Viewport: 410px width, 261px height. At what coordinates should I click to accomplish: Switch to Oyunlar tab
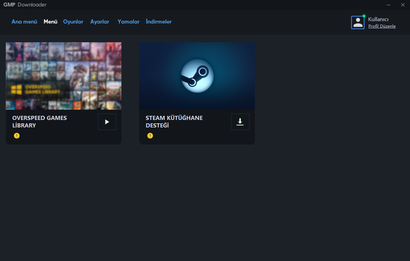click(x=73, y=22)
